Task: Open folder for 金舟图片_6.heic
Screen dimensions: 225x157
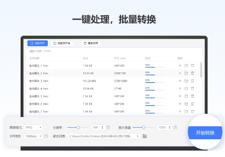Action: click(x=186, y=104)
